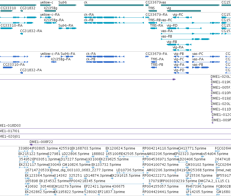This screenshot has width=231, height=196.
Task: Click the ck-PA protein label
Action: (91, 54)
